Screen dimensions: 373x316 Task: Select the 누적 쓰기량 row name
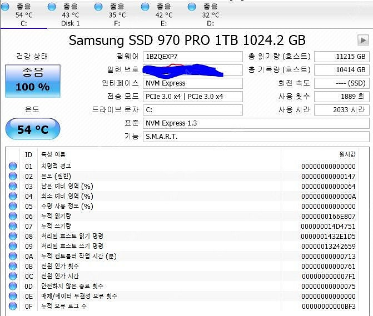pos(56,226)
